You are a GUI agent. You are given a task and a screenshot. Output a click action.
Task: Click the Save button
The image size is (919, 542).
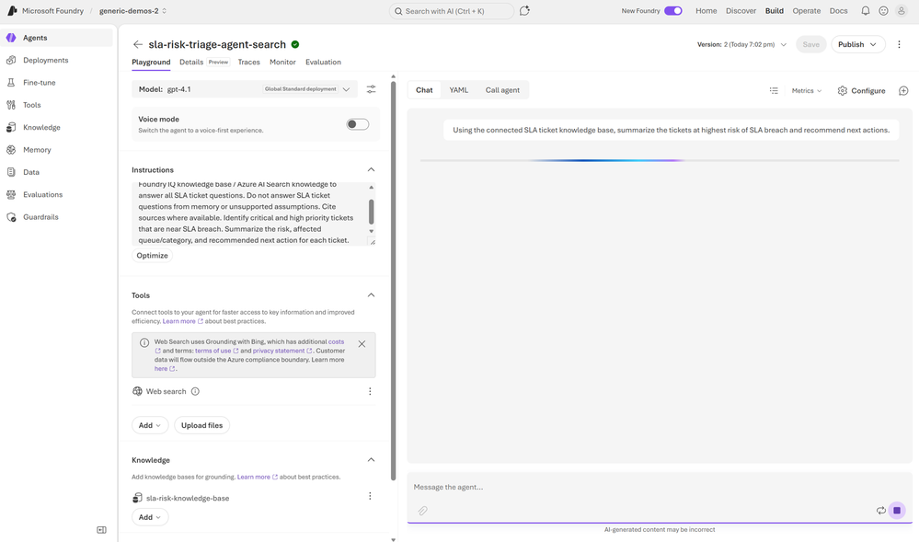[x=811, y=44]
